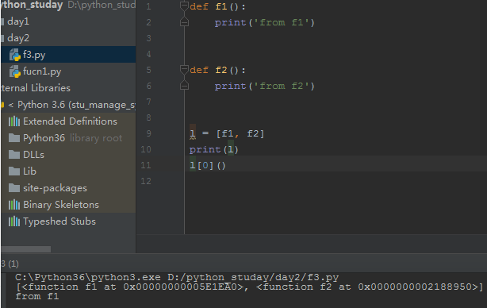Click the site-packages folder icon
The width and height of the screenshot is (487, 308).
[x=14, y=187]
